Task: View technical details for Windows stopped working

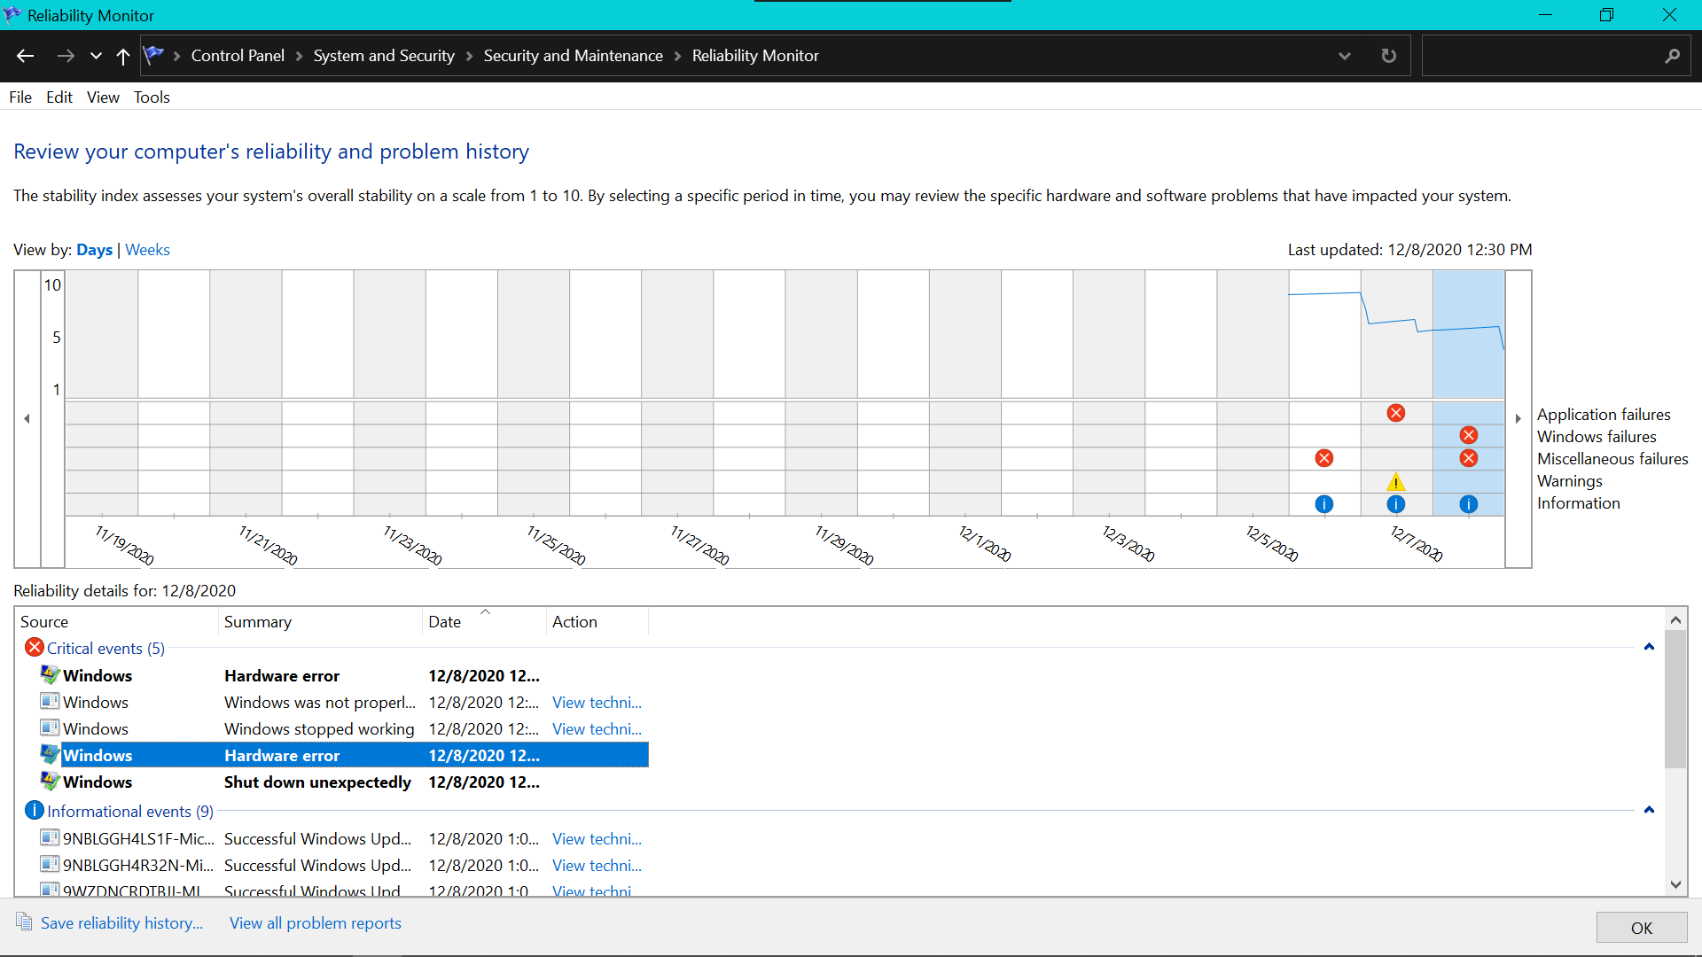Action: pyautogui.click(x=597, y=729)
